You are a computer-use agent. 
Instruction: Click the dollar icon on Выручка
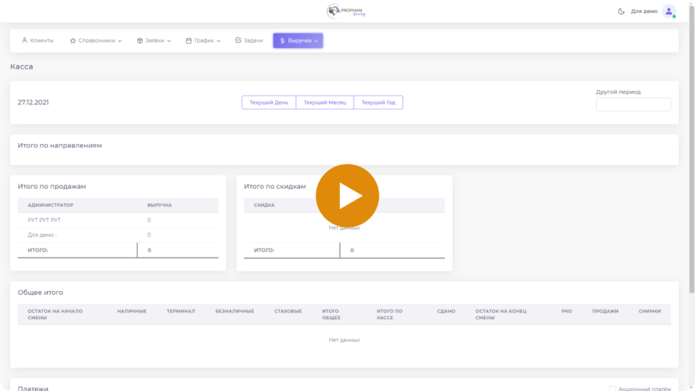coord(282,41)
